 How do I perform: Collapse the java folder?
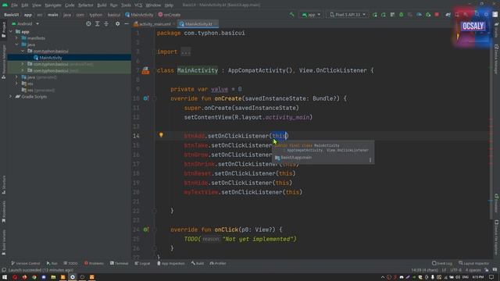(x=16, y=44)
